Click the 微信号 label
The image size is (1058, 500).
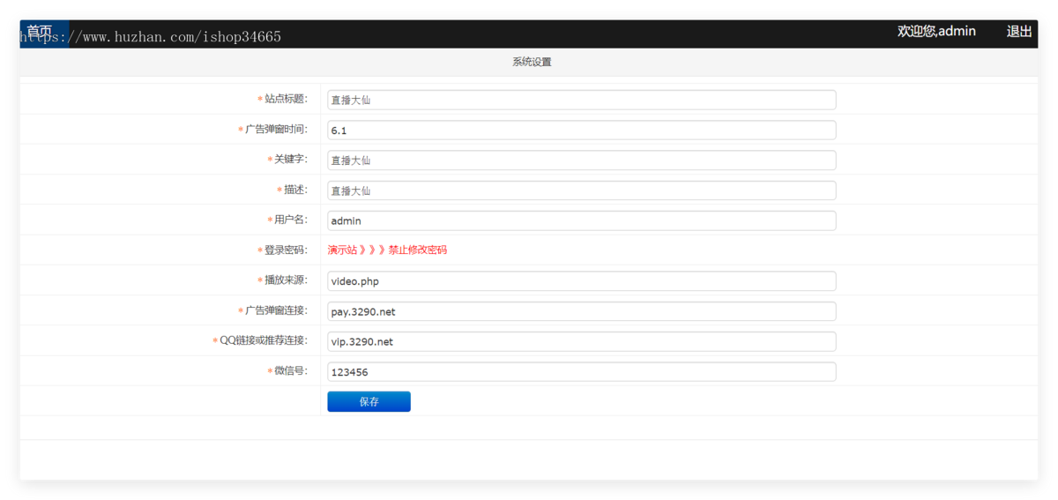coord(287,371)
